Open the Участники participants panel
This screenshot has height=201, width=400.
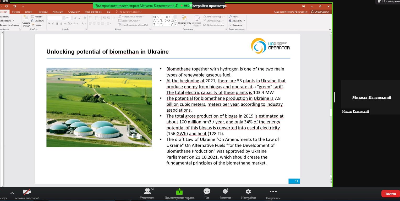(x=147, y=192)
